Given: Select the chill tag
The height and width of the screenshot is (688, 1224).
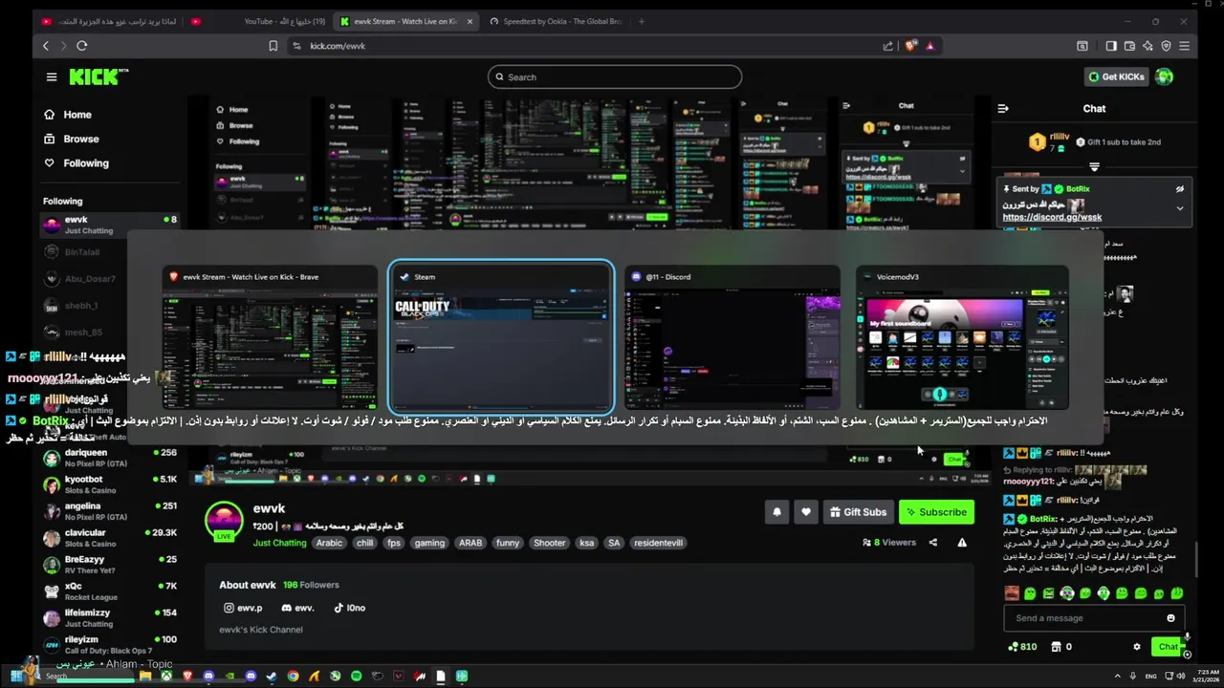Looking at the screenshot, I should (364, 543).
